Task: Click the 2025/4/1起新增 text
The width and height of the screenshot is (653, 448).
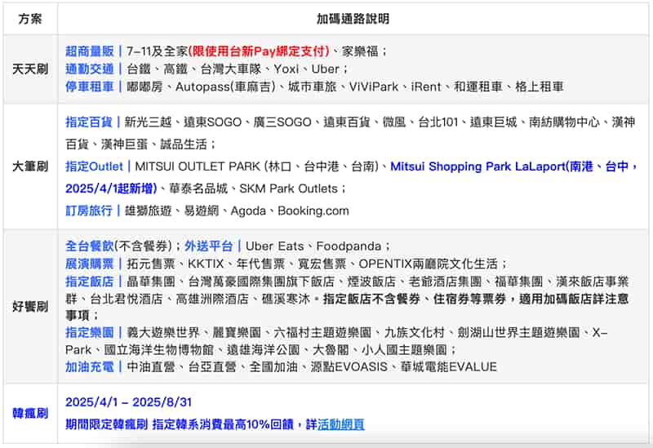Action: pyautogui.click(x=109, y=189)
